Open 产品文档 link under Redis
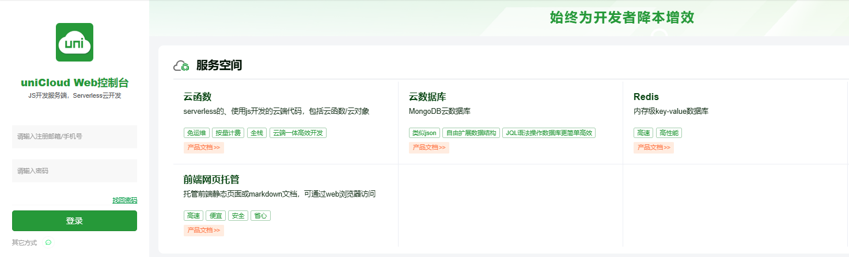The width and height of the screenshot is (849, 257). point(654,148)
